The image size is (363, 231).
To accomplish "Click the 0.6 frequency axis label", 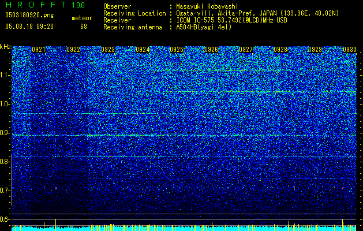I will [x=5, y=219].
